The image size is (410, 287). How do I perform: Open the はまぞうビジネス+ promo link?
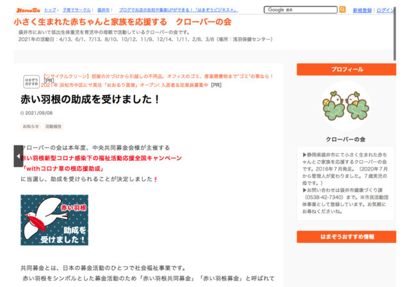click(178, 10)
